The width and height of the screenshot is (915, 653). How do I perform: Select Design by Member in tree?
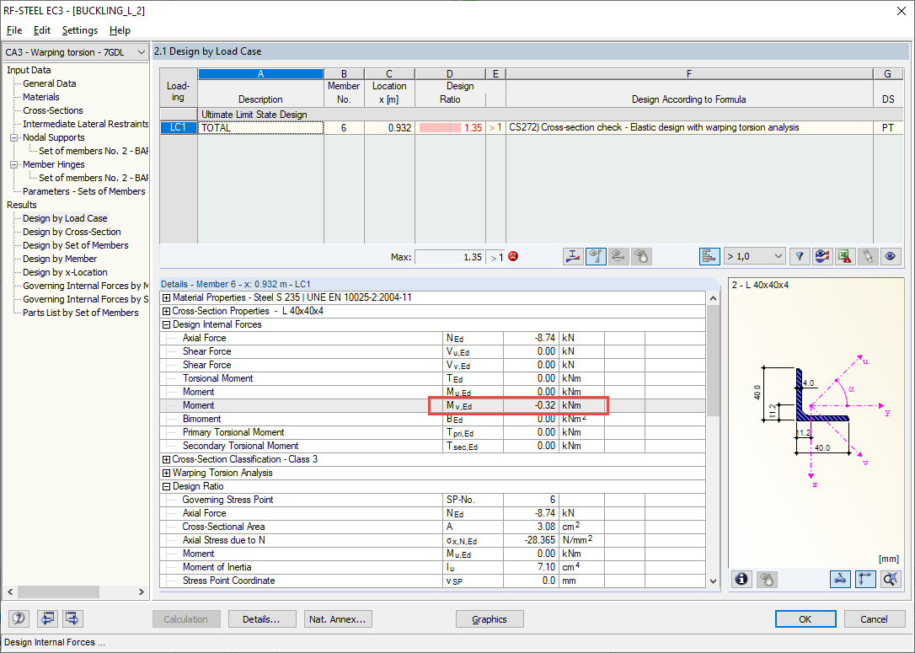60,259
